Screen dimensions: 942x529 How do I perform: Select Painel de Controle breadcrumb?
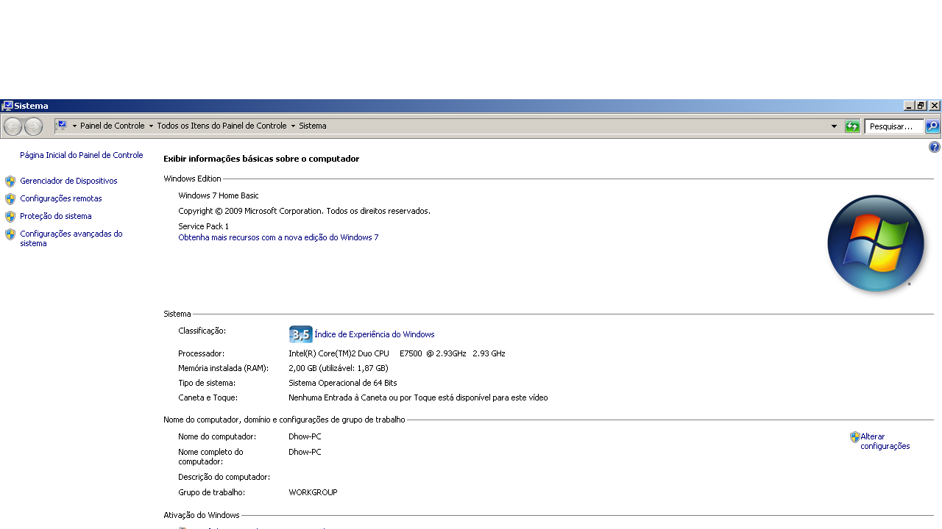(x=113, y=126)
